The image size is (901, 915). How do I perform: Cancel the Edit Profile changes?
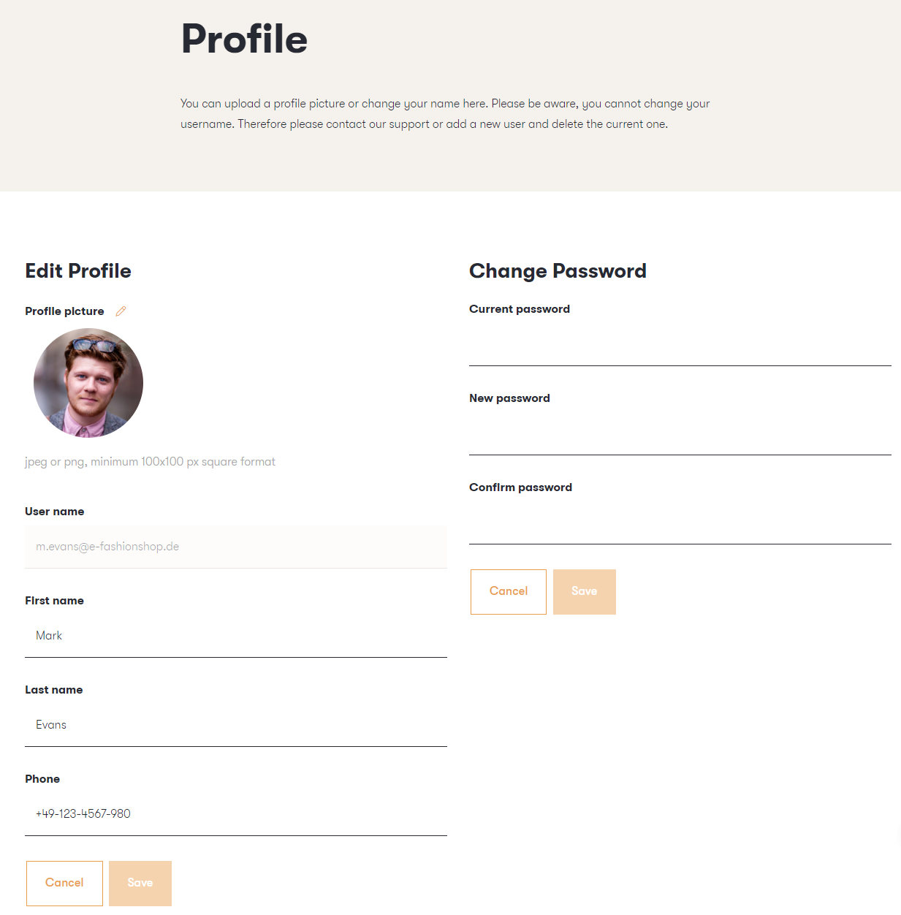(x=64, y=884)
